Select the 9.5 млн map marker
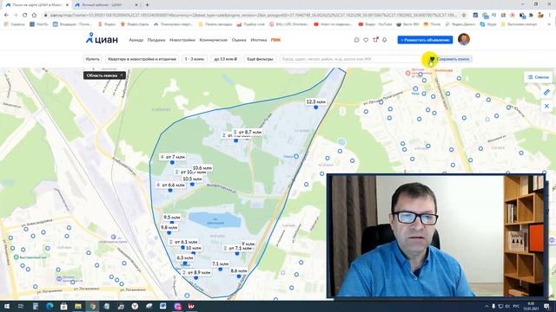 point(172,218)
